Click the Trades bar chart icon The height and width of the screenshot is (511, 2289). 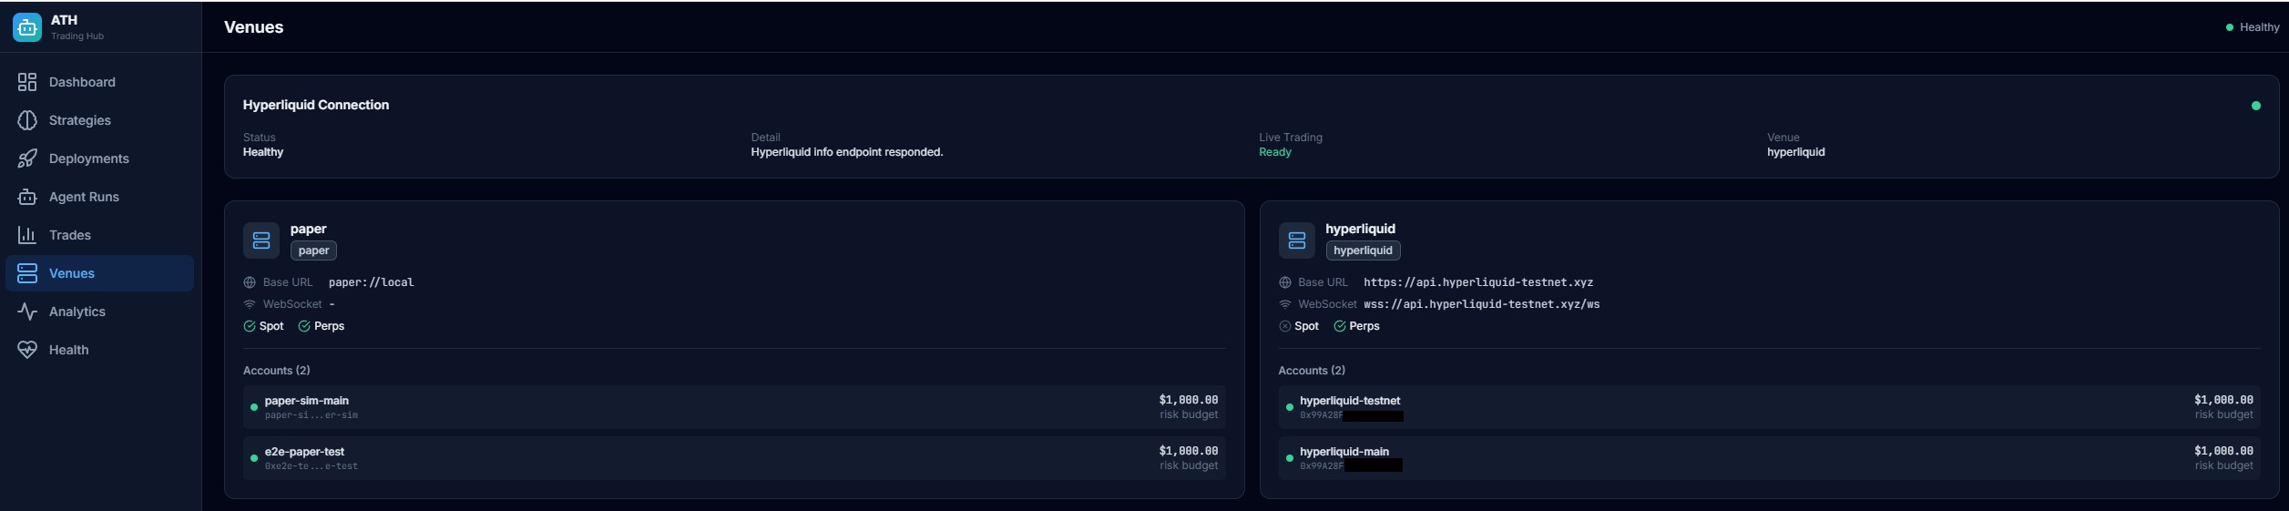pyautogui.click(x=27, y=235)
